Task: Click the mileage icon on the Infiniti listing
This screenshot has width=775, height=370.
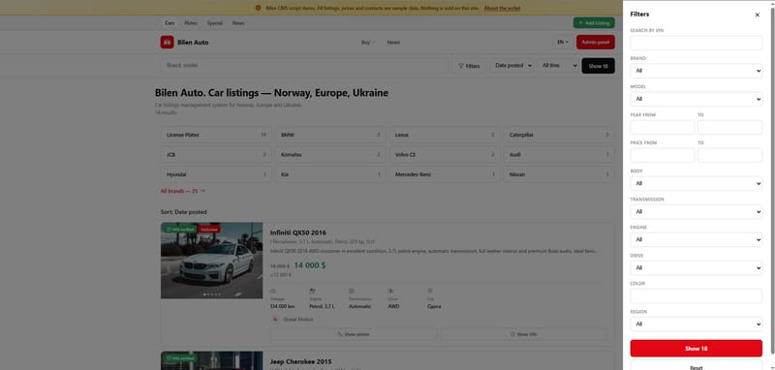Action: pos(273,291)
